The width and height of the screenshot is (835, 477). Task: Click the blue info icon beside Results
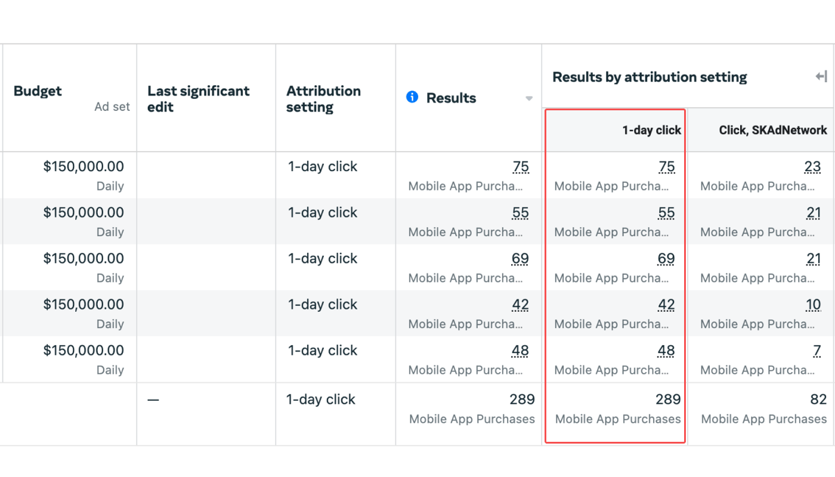pos(412,97)
